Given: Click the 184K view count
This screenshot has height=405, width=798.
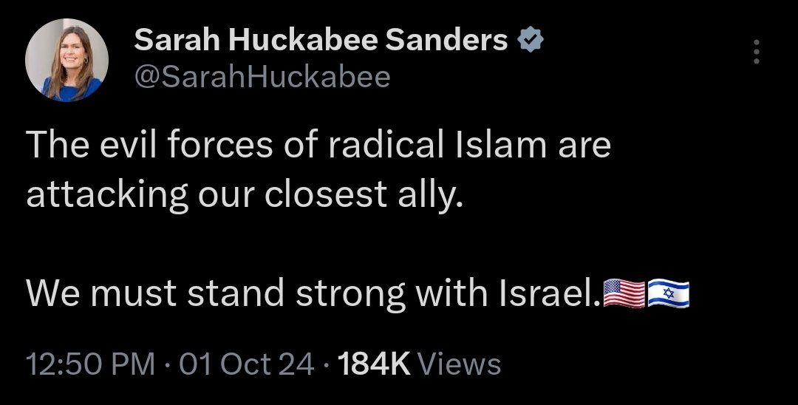Looking at the screenshot, I should (x=373, y=364).
